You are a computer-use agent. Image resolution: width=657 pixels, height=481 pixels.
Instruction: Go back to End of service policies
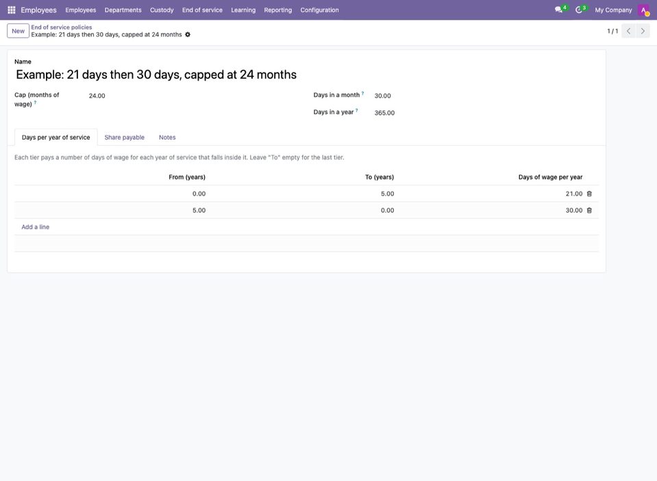coord(62,27)
